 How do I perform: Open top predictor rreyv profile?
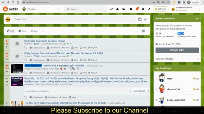[x=170, y=79]
